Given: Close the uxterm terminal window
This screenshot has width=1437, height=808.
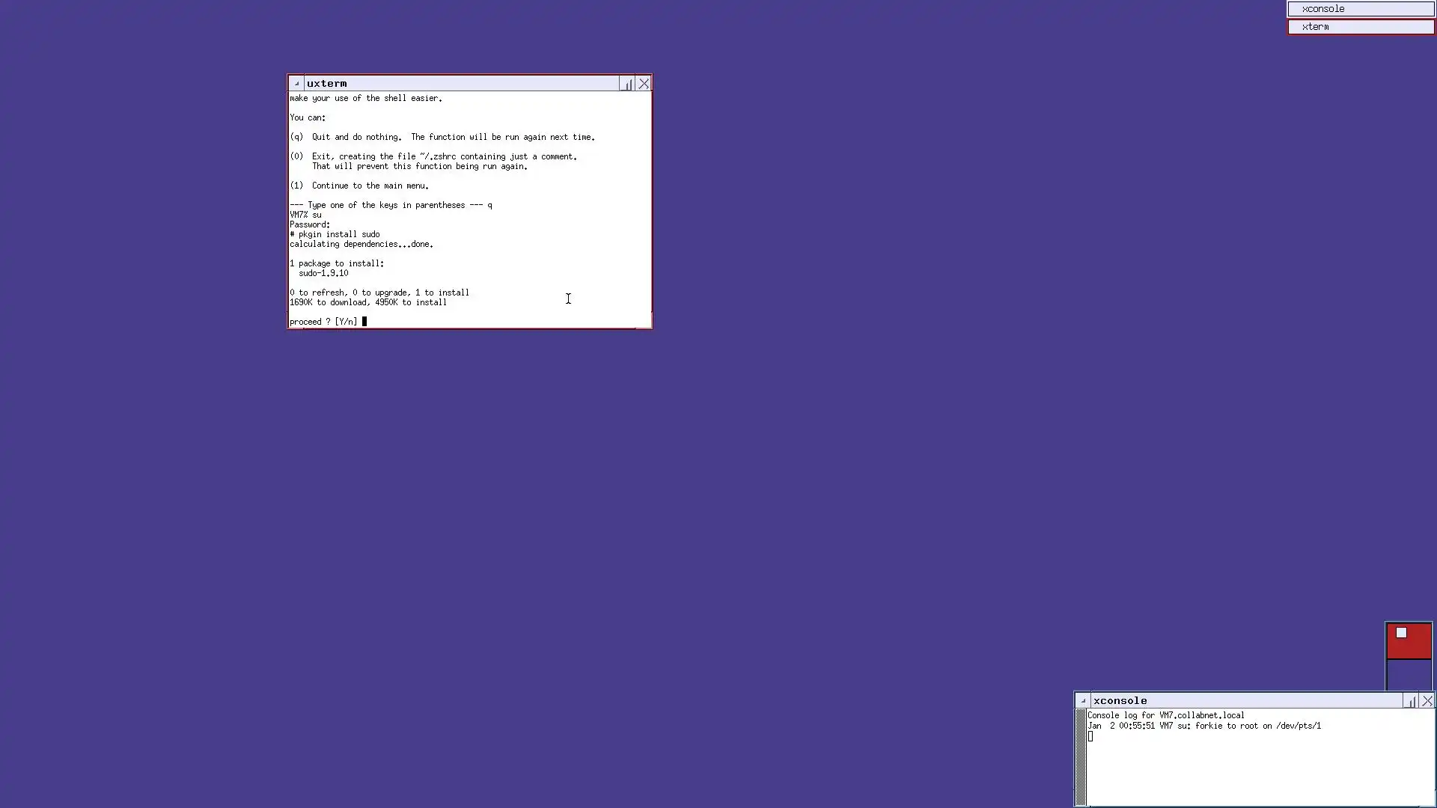Looking at the screenshot, I should point(644,84).
